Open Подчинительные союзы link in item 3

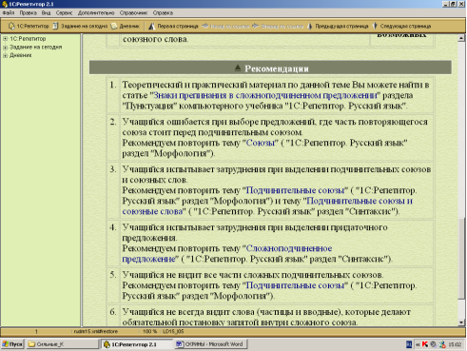[x=295, y=190]
